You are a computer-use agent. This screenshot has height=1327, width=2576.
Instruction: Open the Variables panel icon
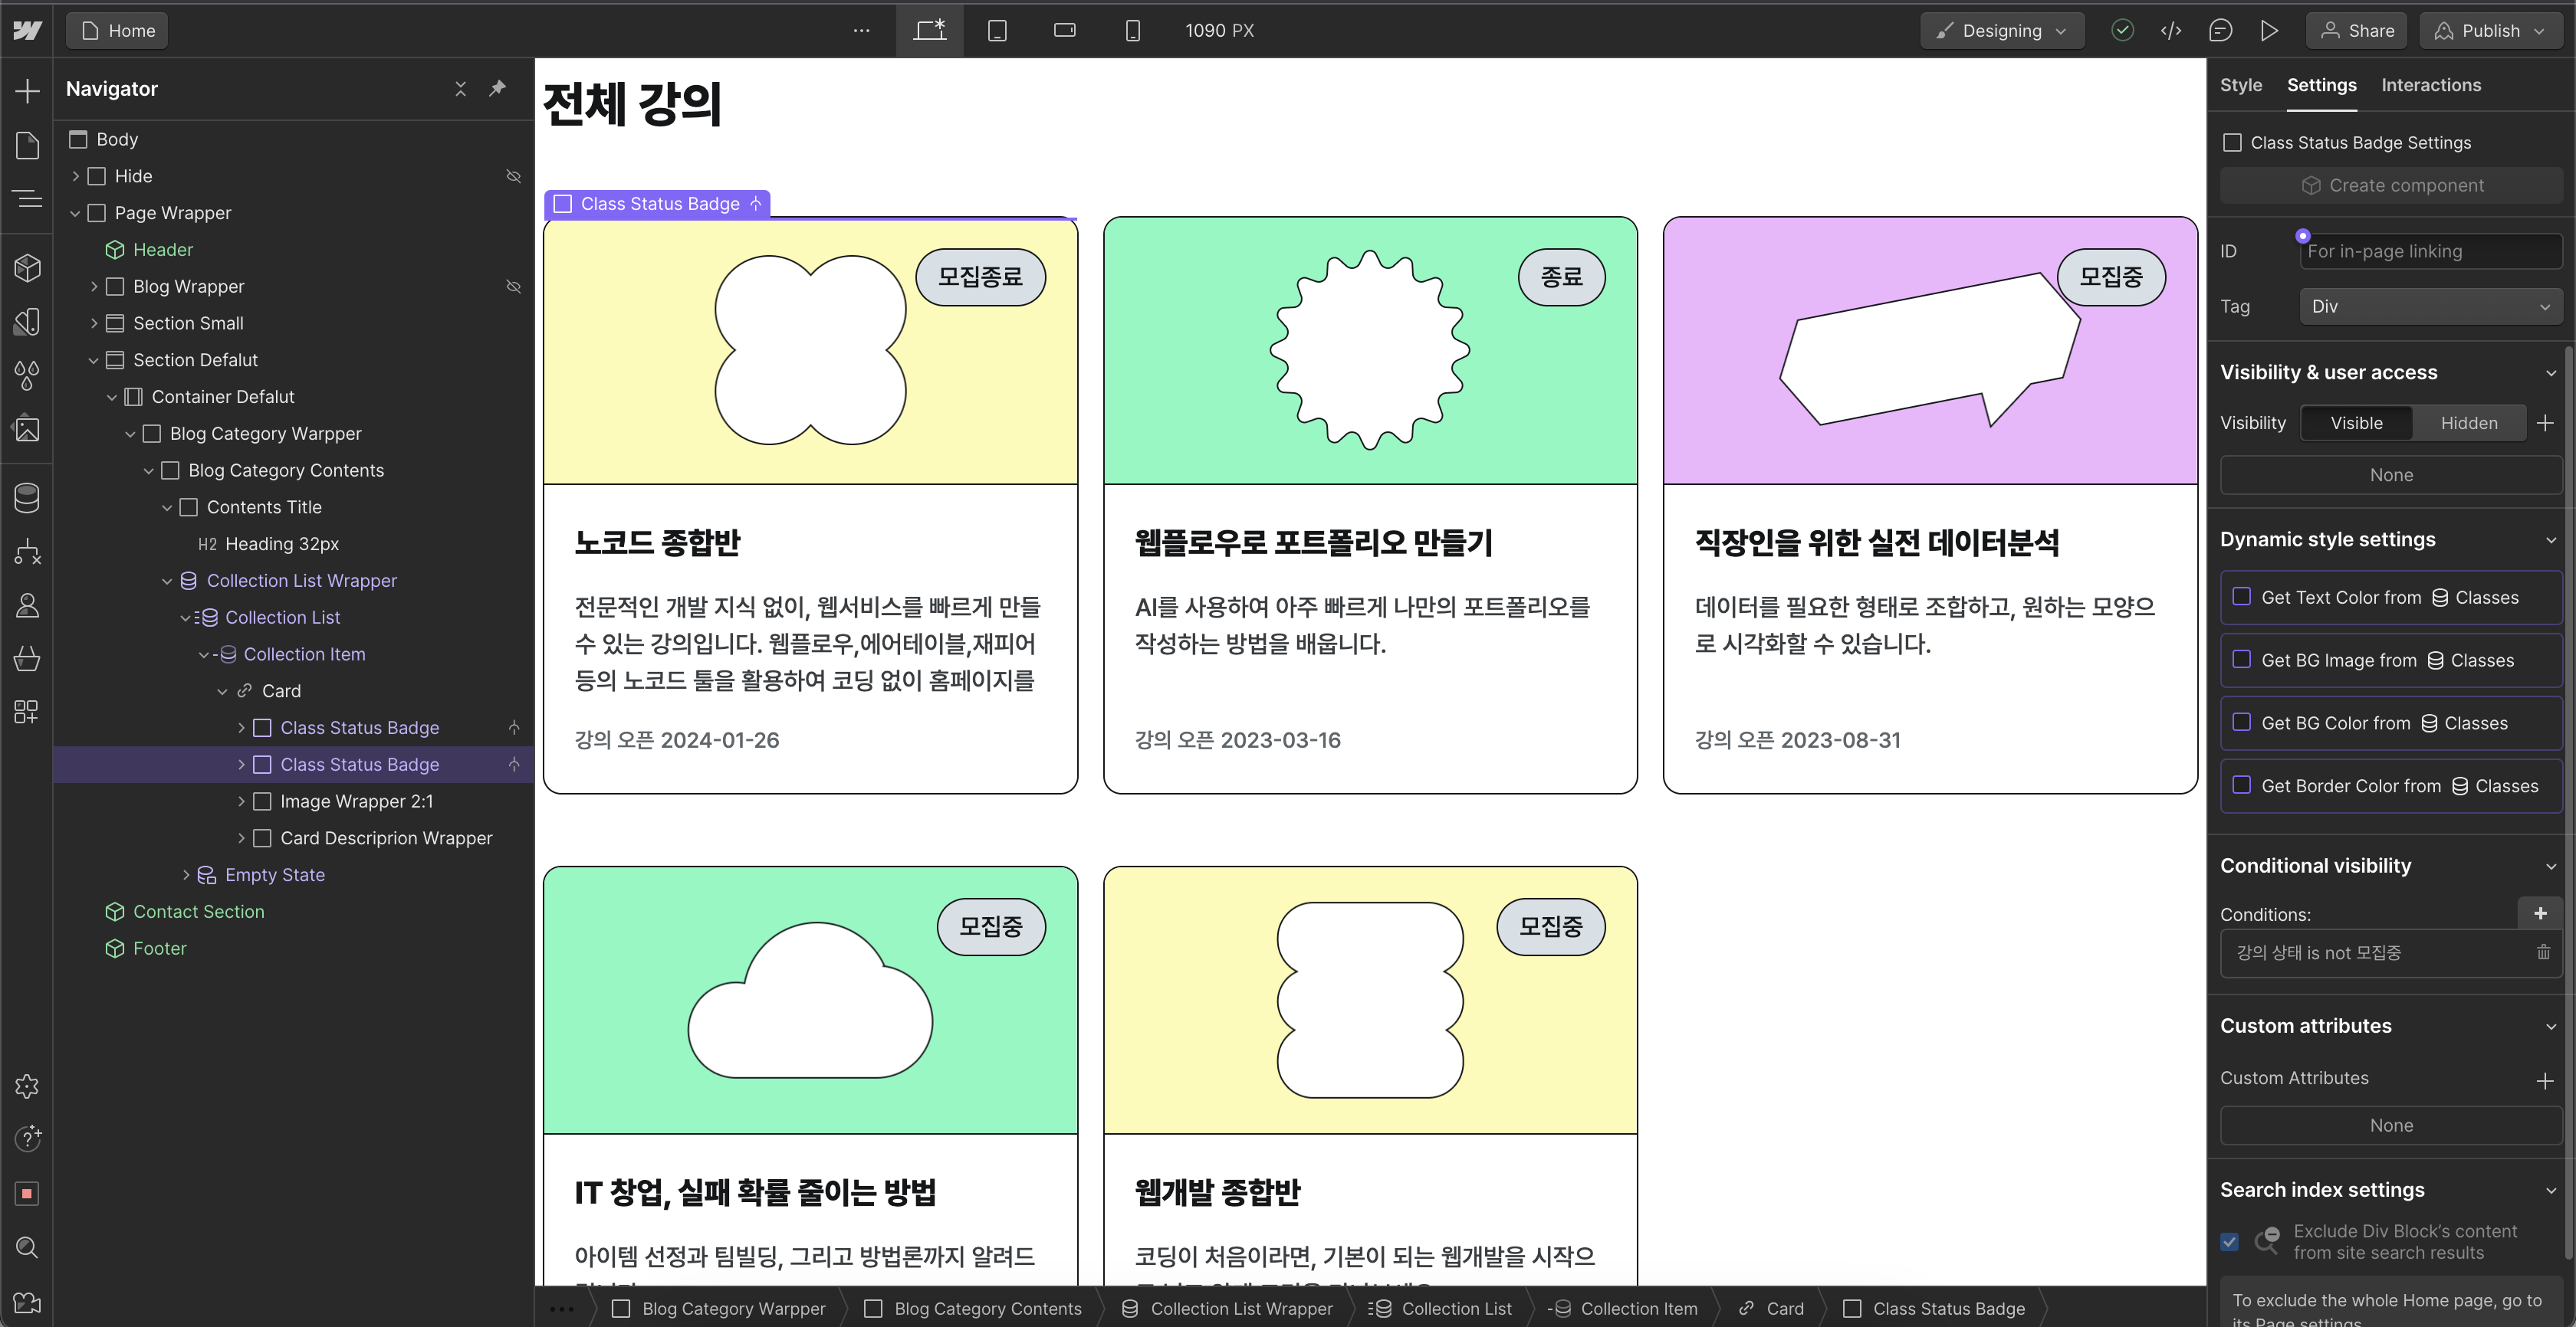pyautogui.click(x=27, y=322)
